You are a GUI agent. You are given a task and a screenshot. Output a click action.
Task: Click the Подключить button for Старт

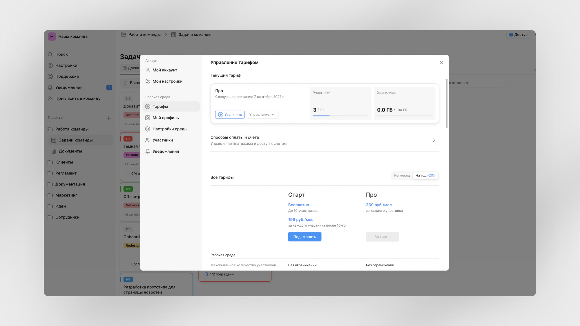(x=304, y=237)
